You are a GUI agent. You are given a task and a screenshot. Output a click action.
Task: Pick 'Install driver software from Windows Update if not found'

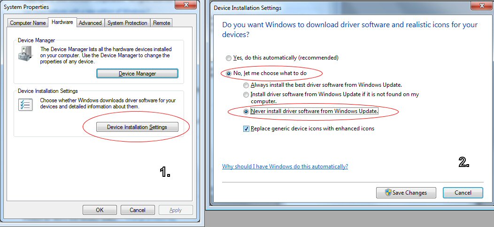point(331,98)
